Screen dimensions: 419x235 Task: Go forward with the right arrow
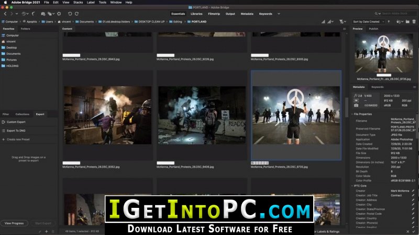[12, 14]
